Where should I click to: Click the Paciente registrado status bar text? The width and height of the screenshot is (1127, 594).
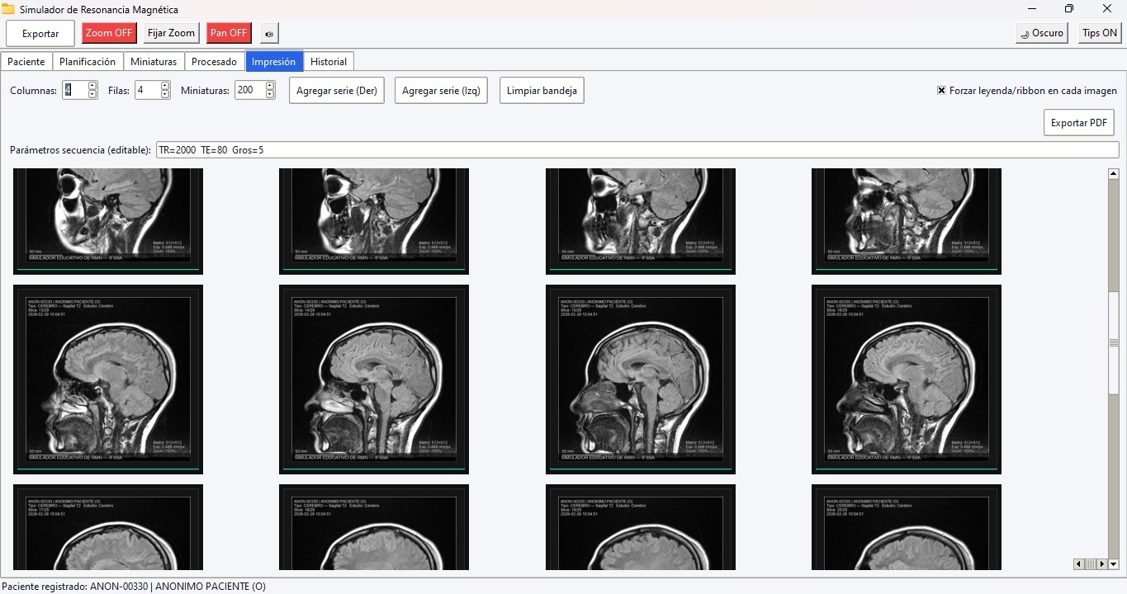click(x=134, y=587)
